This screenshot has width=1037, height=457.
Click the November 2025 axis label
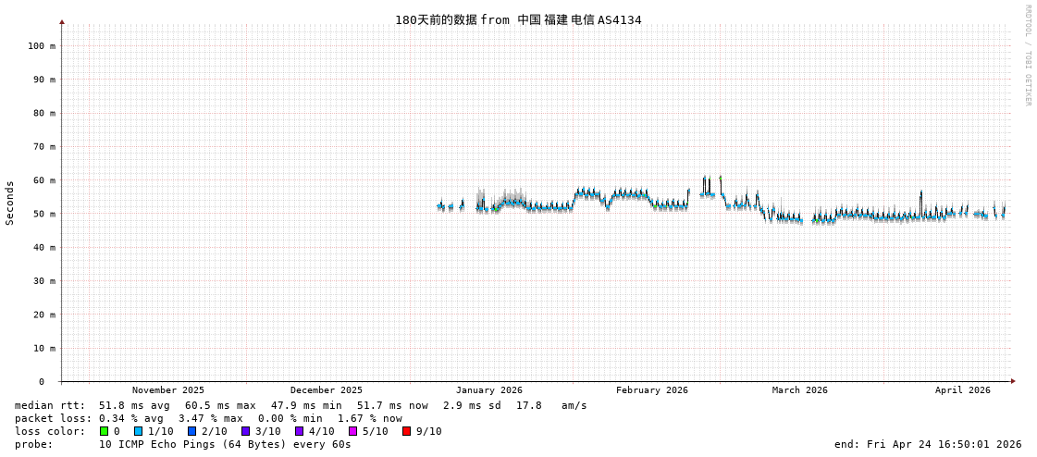(x=168, y=390)
